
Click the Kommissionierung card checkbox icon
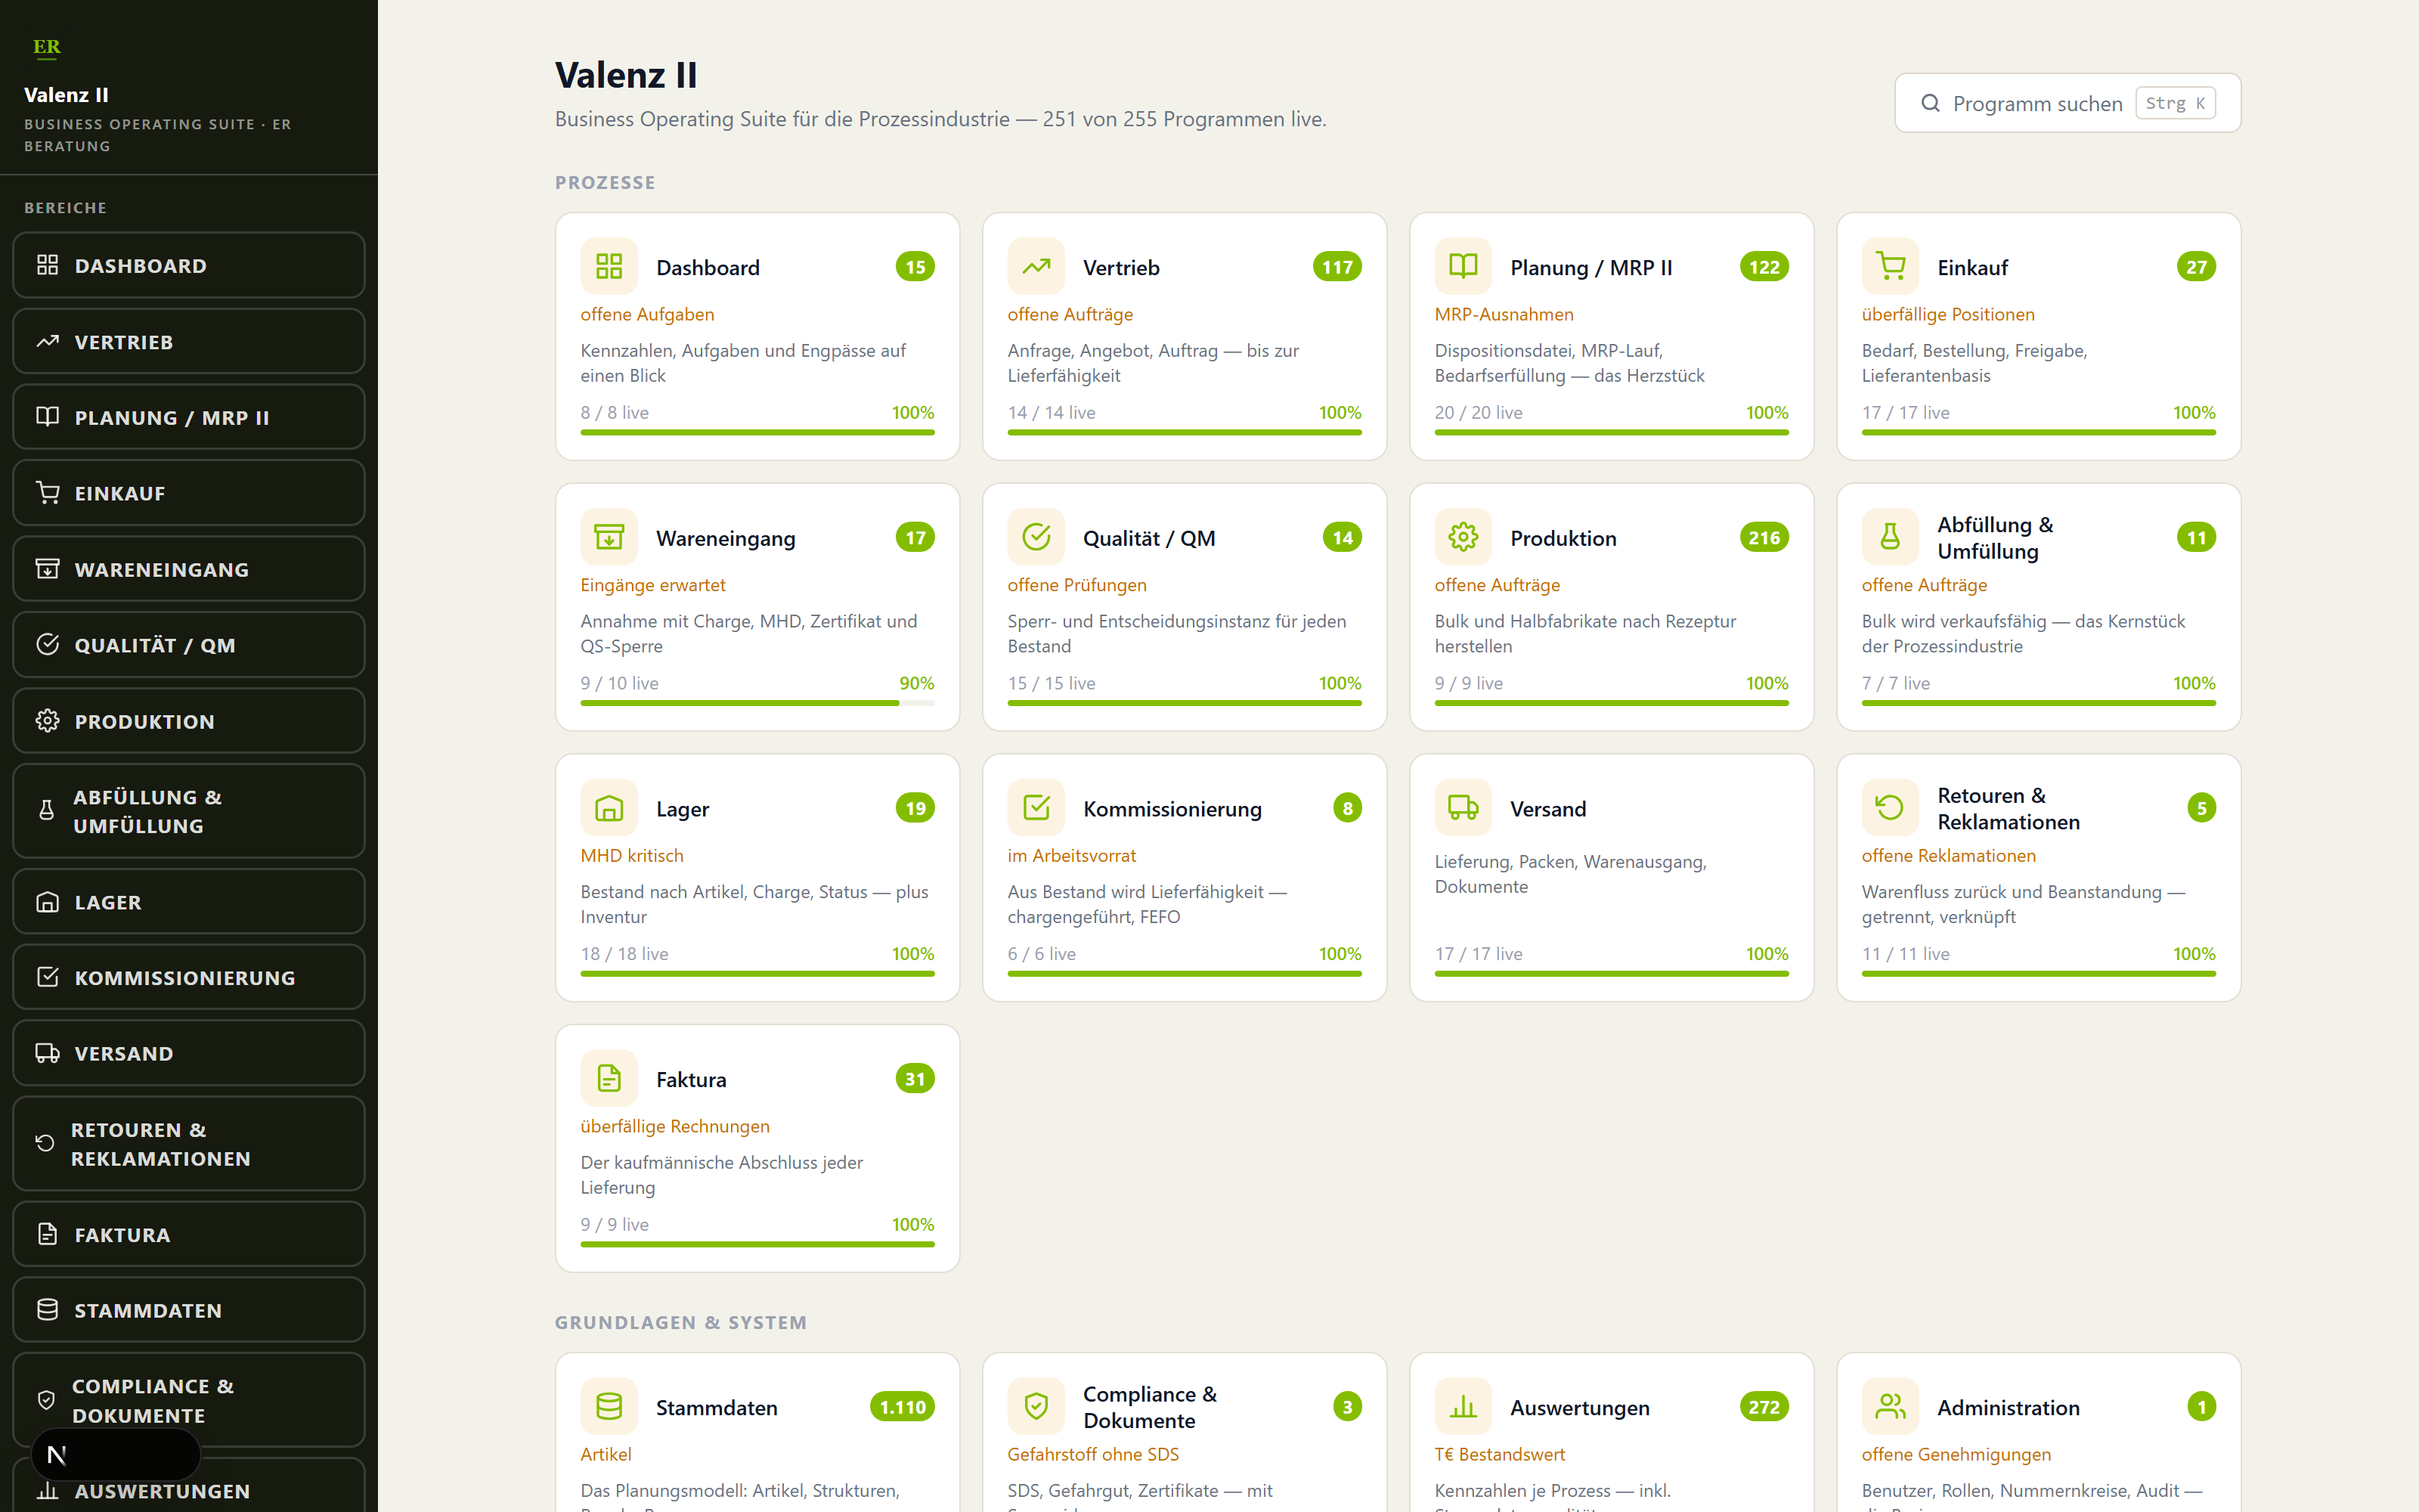tap(1036, 808)
